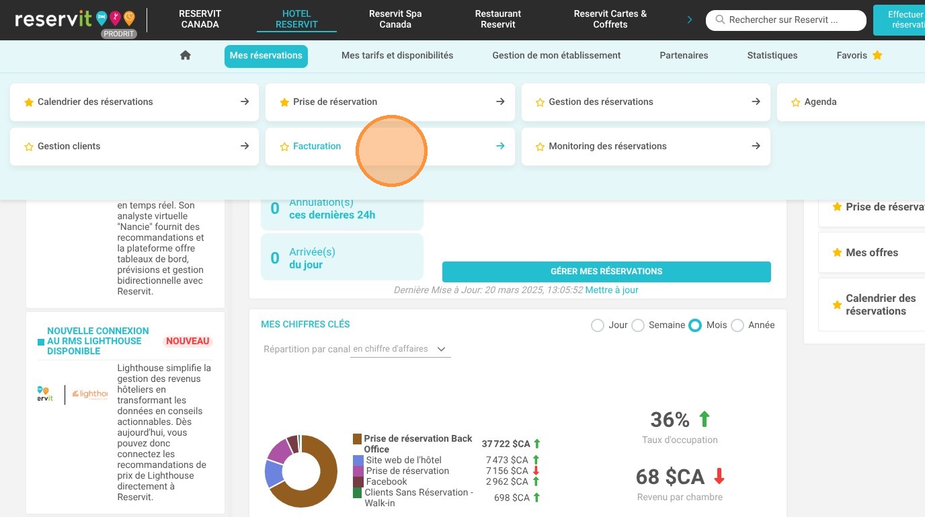Click the Arrivée(s) du jour counter
The image size is (925, 517).
(x=342, y=258)
